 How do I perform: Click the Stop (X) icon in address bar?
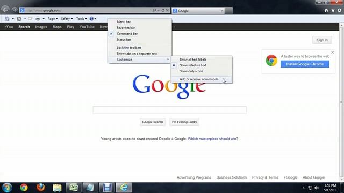[167, 10]
